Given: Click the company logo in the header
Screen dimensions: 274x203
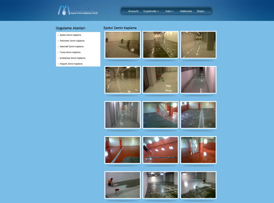Looking at the screenshot, I should tap(78, 10).
